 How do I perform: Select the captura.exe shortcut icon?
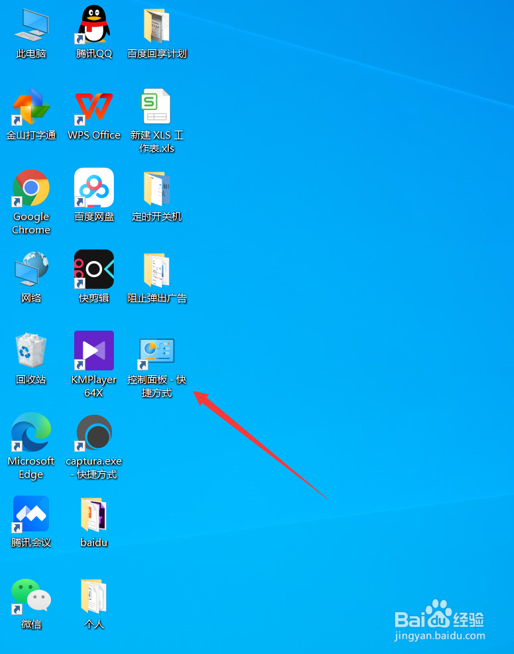(94, 433)
